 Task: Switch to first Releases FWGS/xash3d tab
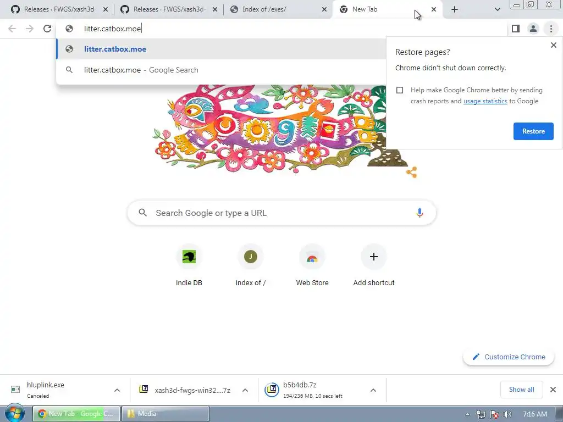click(59, 9)
